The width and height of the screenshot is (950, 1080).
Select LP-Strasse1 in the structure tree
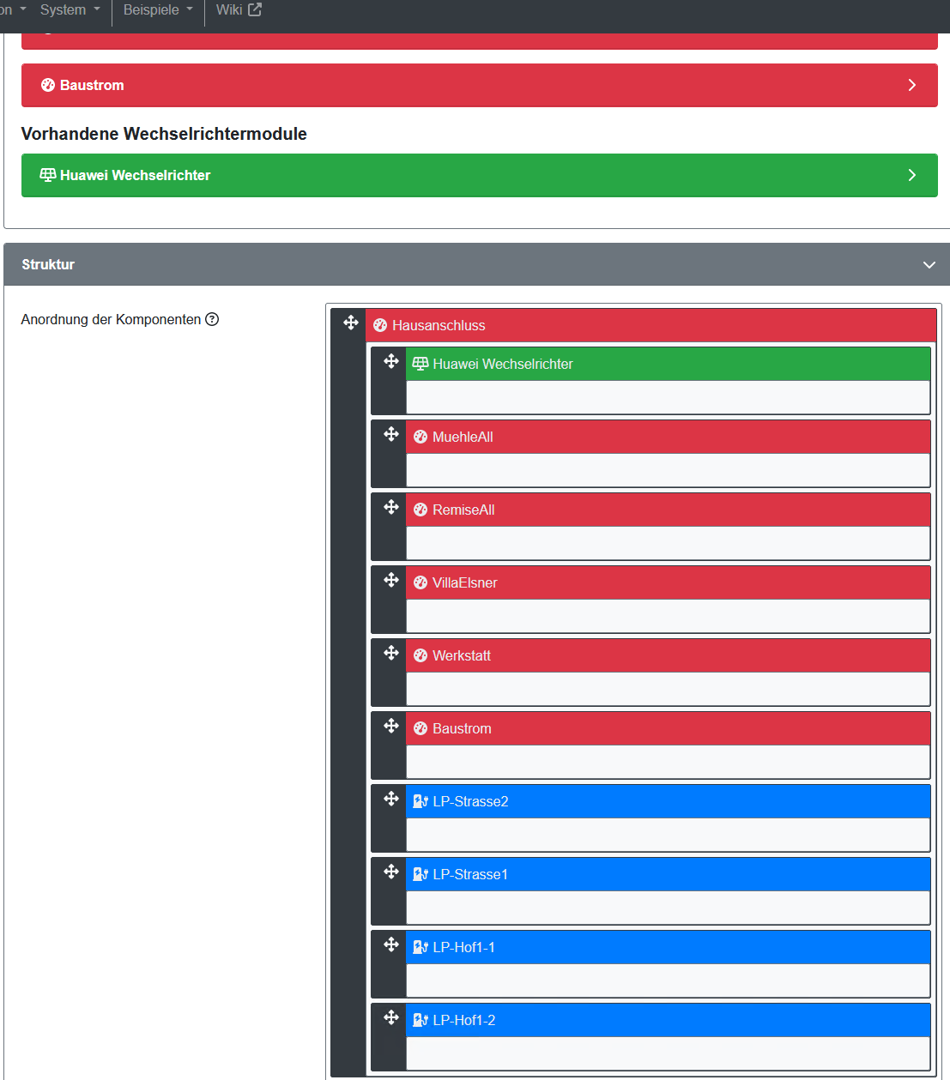pyautogui.click(x=668, y=874)
